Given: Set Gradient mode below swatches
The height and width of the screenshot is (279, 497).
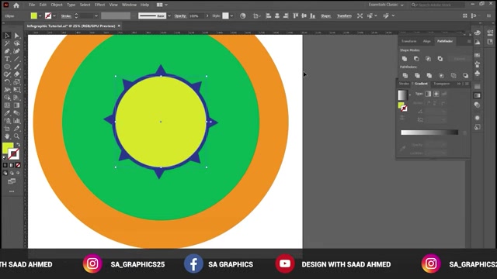Looking at the screenshot, I should pyautogui.click(x=12, y=165).
